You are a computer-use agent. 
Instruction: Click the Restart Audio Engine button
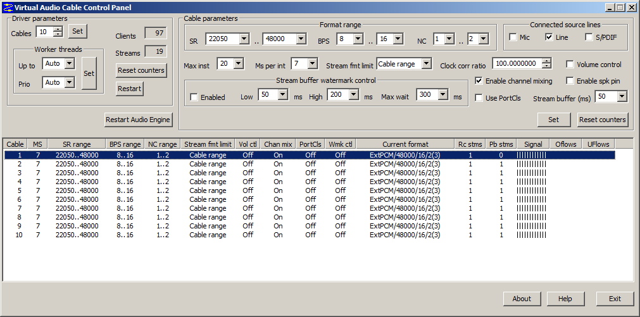pos(139,120)
